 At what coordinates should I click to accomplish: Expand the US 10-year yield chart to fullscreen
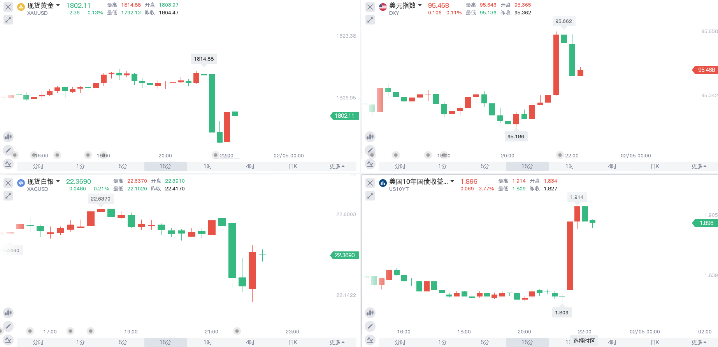click(x=370, y=195)
